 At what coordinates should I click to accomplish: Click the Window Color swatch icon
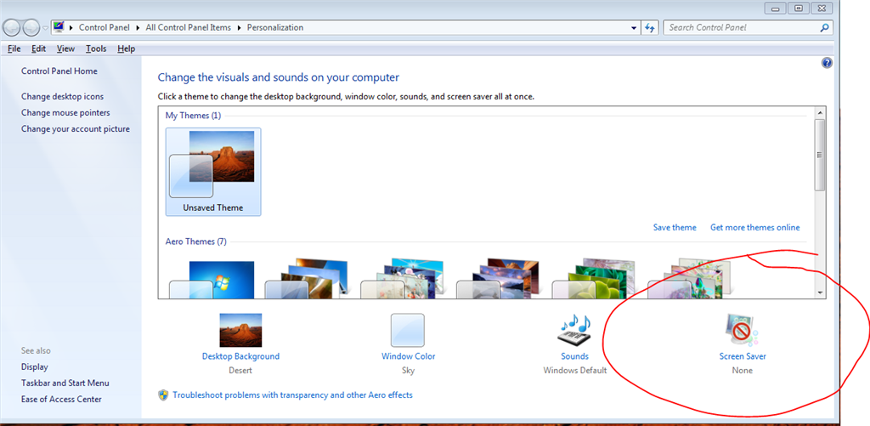(x=407, y=330)
